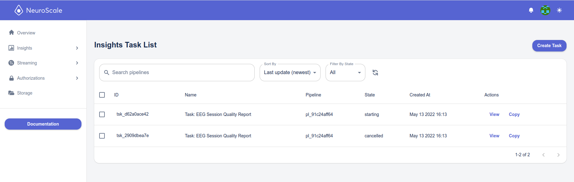This screenshot has height=182, width=574.
Task: Click the Name column header
Action: point(191,95)
